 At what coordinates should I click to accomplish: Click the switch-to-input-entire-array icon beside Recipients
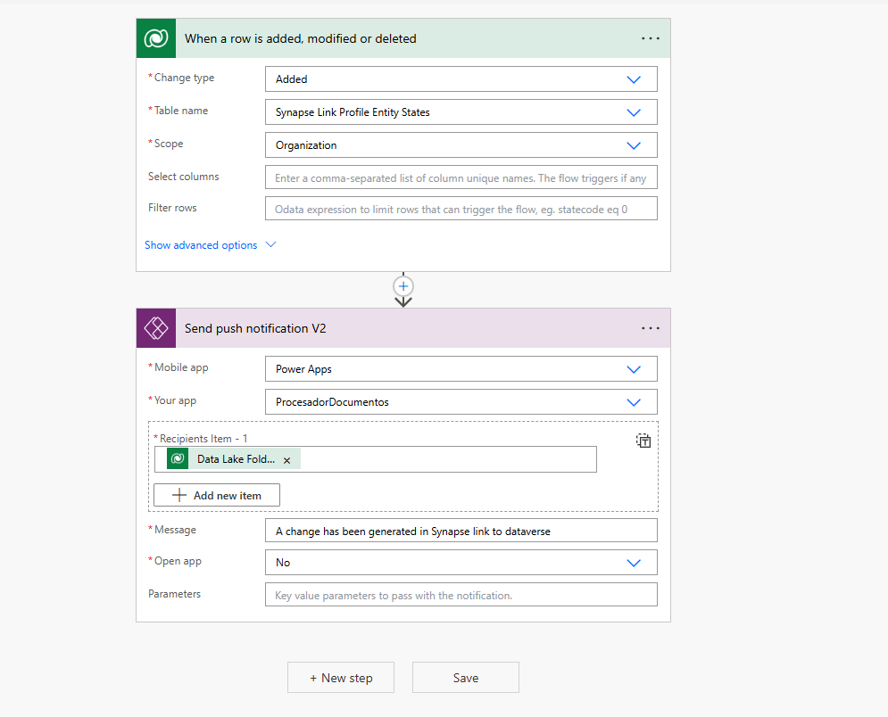coord(643,440)
